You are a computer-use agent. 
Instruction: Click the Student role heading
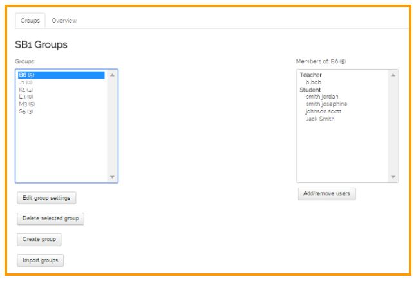(x=310, y=90)
